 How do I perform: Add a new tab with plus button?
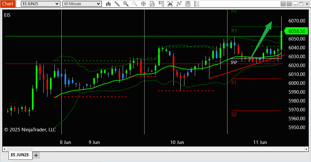point(36,155)
